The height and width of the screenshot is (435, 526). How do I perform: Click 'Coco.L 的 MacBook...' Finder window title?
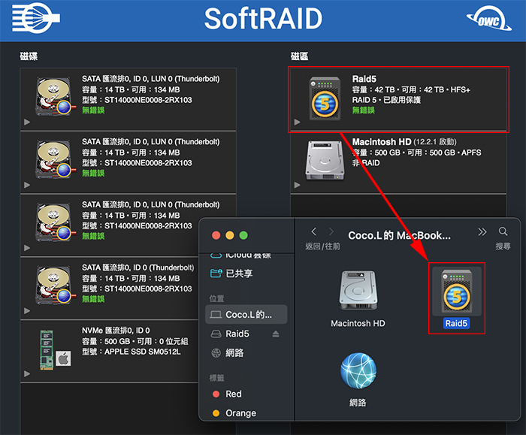tap(399, 235)
